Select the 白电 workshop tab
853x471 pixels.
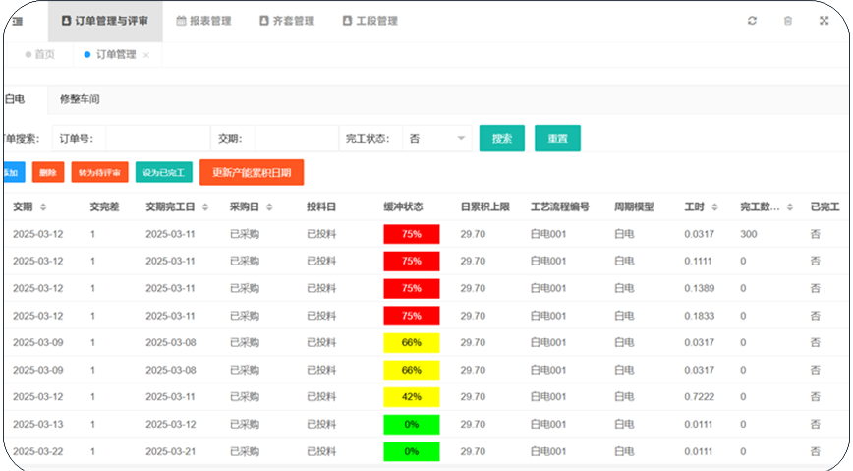click(x=15, y=99)
